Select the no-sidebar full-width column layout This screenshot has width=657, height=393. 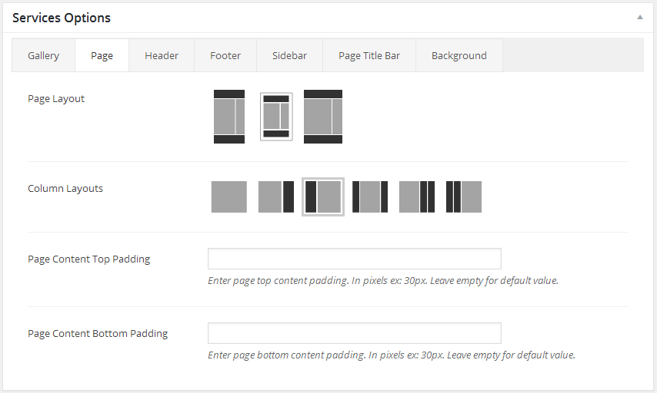(x=229, y=197)
